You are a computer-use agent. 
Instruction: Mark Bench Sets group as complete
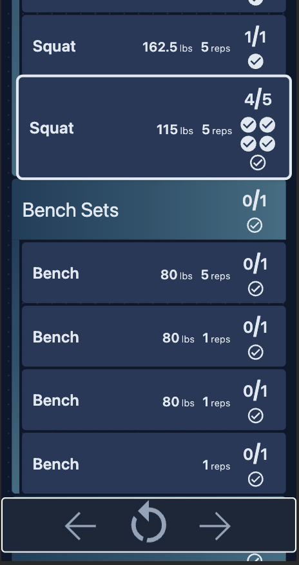click(255, 226)
